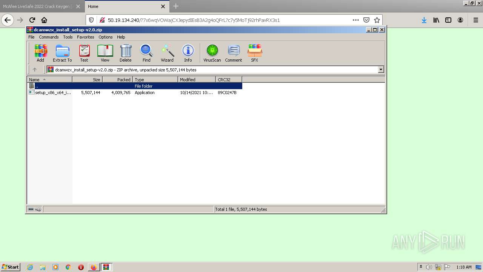This screenshot has height=272, width=483.
Task: Click the key icon in status bar
Action: 38,209
